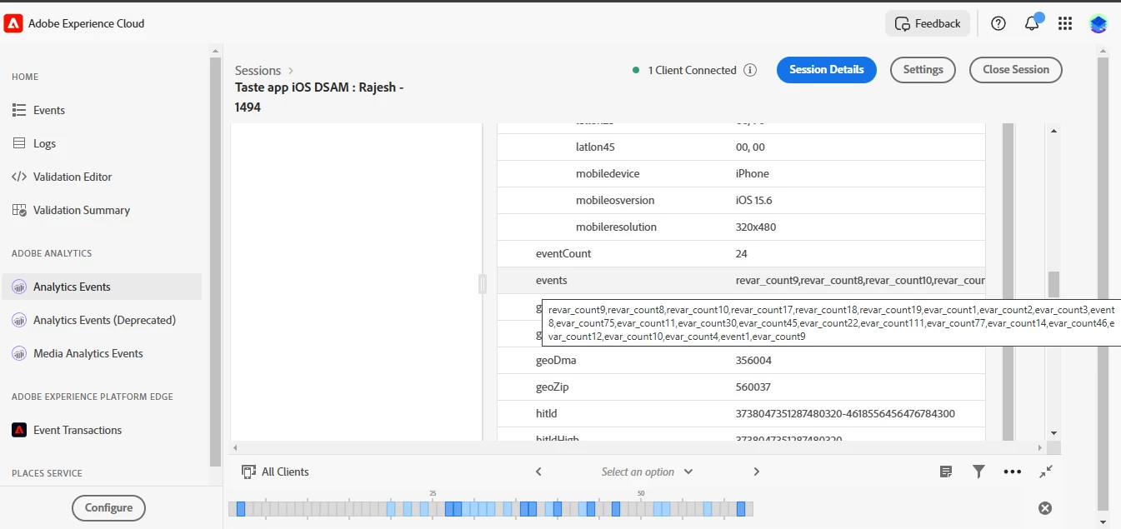
Task: Open the All Clients selector
Action: coord(275,472)
